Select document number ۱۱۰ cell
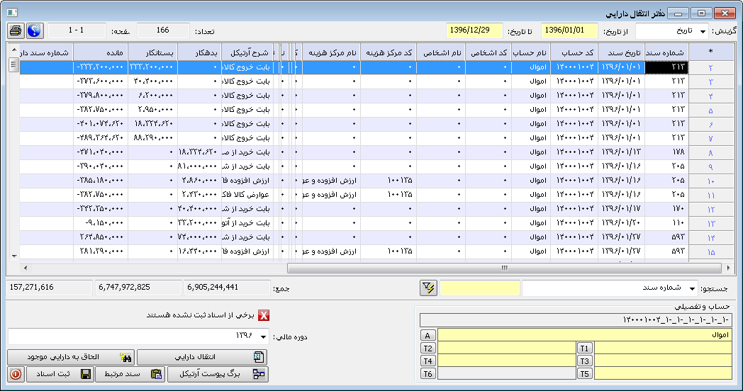The image size is (743, 391). tap(666, 223)
